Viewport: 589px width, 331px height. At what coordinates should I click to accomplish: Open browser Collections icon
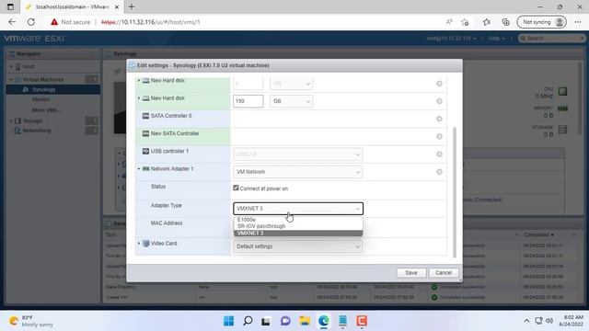point(505,22)
